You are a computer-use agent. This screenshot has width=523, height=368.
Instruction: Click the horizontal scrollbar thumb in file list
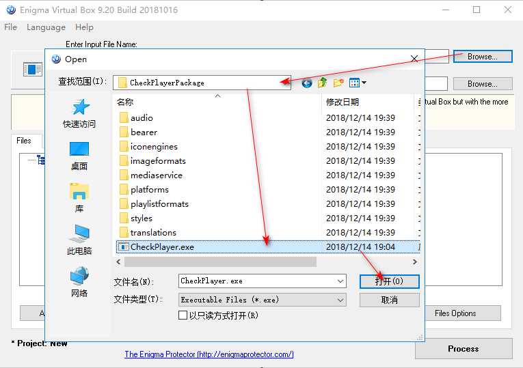[220, 261]
